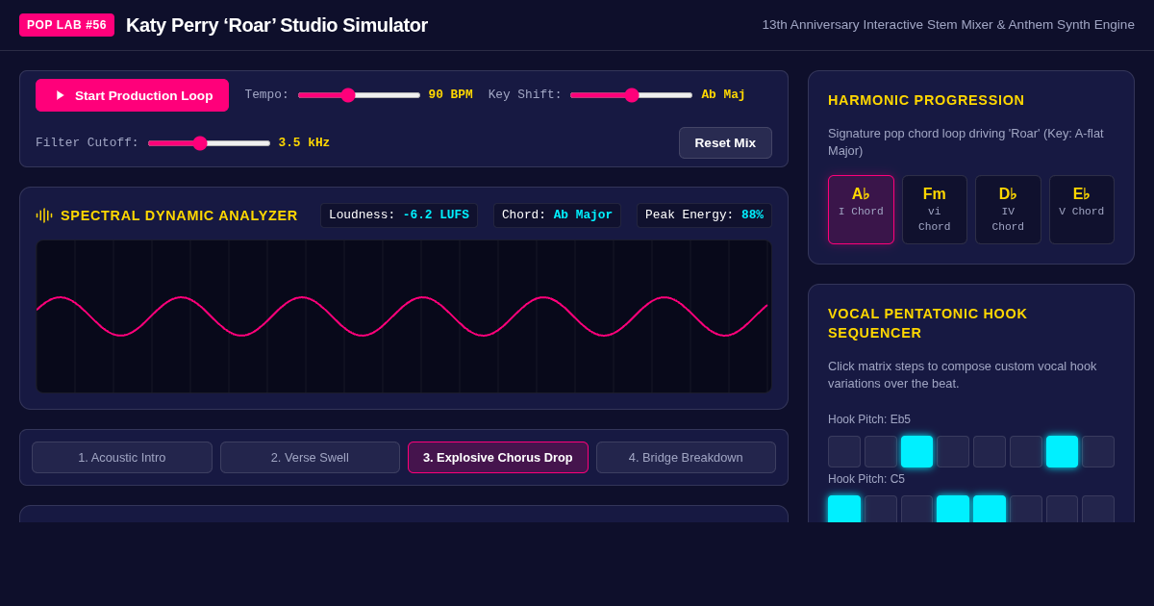Trigger the Fm vi Chord pad
Screen dimensions: 1154x606
[x=935, y=210]
